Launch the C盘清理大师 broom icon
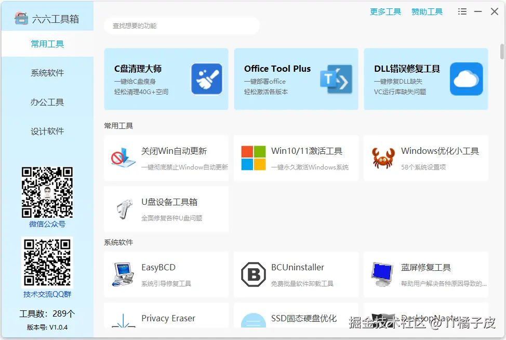Viewport: 506px width, 340px height. coord(207,79)
